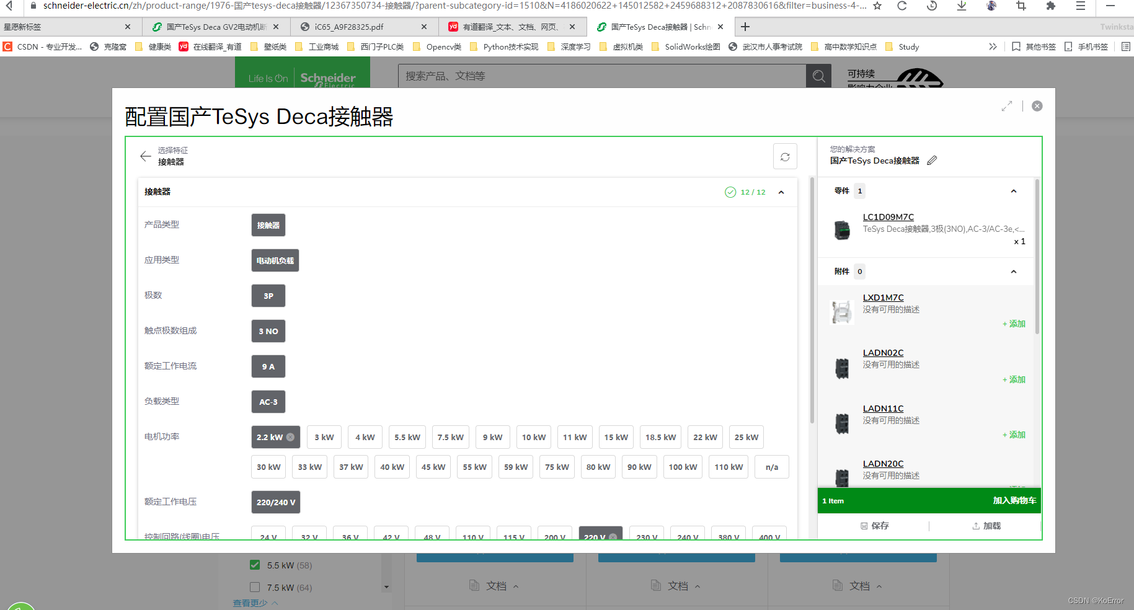Image resolution: width=1134 pixels, height=610 pixels.
Task: Click the Schneider Electric logo
Action: [303, 73]
